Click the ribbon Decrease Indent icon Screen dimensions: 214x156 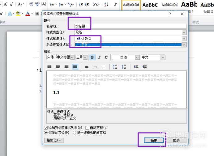81,5
